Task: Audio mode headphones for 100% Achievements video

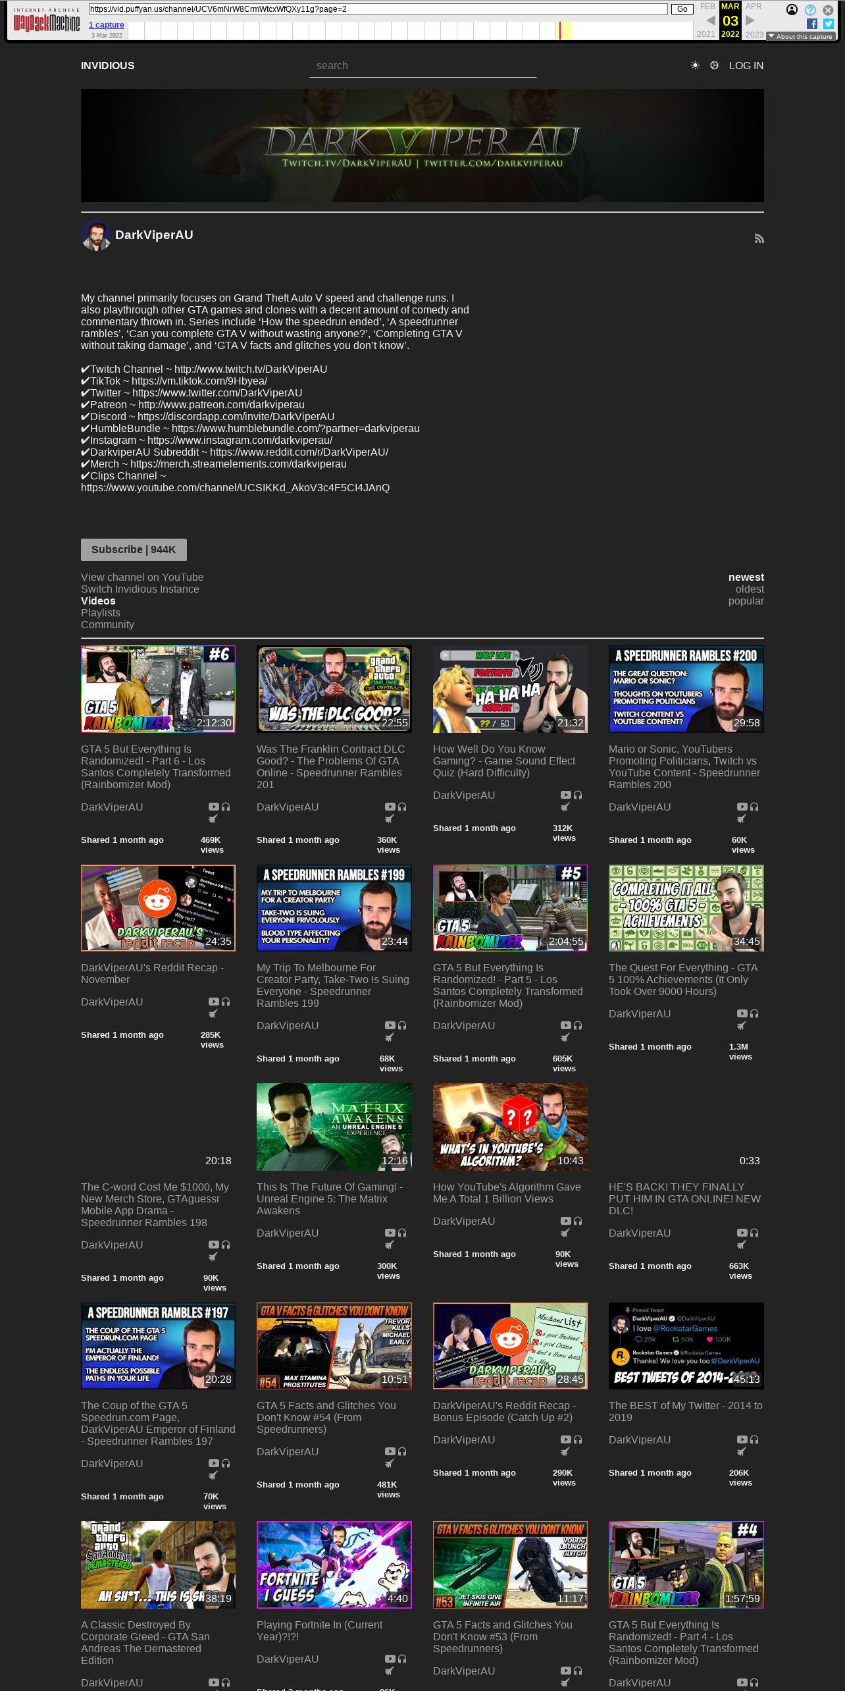Action: [754, 1013]
